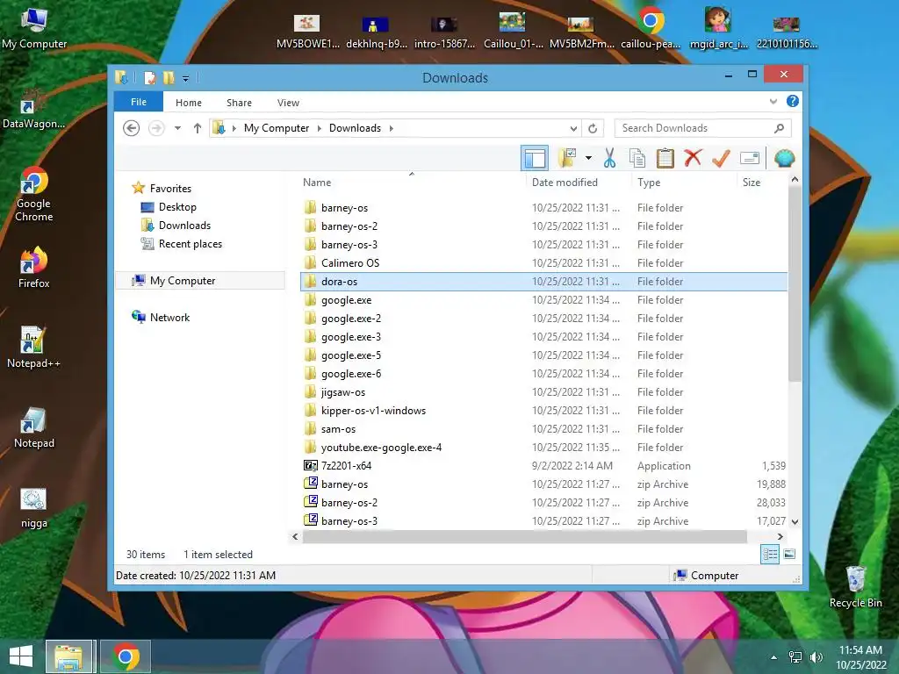Image resolution: width=899 pixels, height=674 pixels.
Task: Click the Chrome icon in the taskbar
Action: [x=126, y=656]
